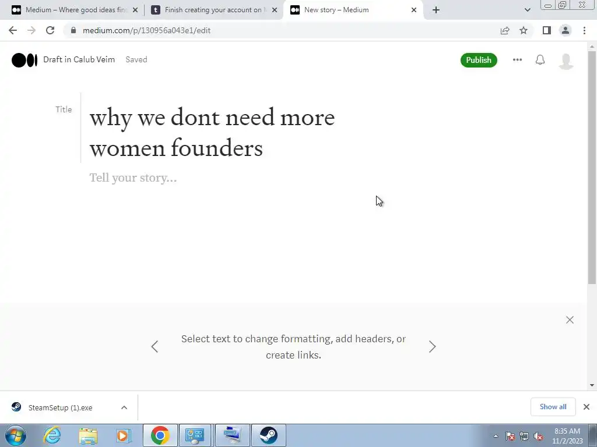This screenshot has height=447, width=597.
Task: Open Steam from the taskbar
Action: (x=268, y=435)
